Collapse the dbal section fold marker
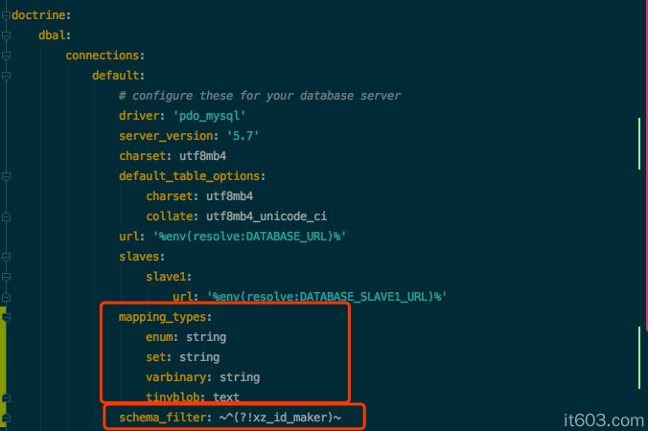 5,34
